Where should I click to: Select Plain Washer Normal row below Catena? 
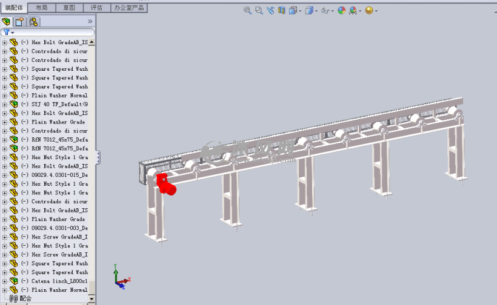coord(54,290)
